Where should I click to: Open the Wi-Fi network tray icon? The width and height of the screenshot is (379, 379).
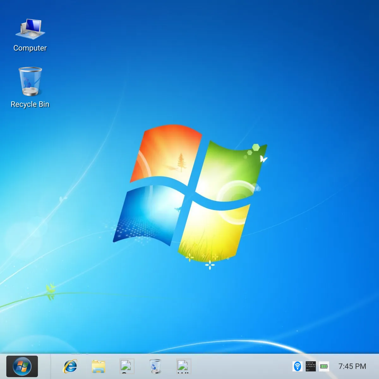[x=298, y=366]
